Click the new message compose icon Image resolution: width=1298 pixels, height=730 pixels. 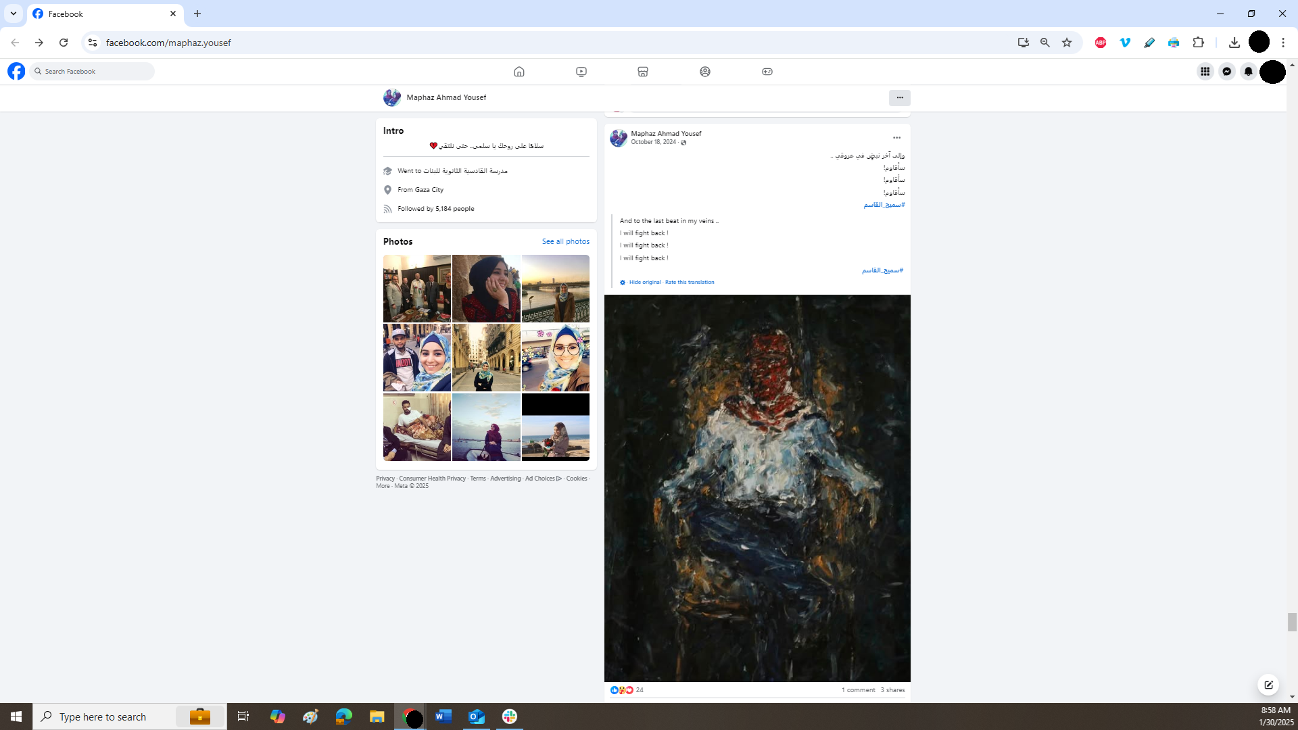1268,685
